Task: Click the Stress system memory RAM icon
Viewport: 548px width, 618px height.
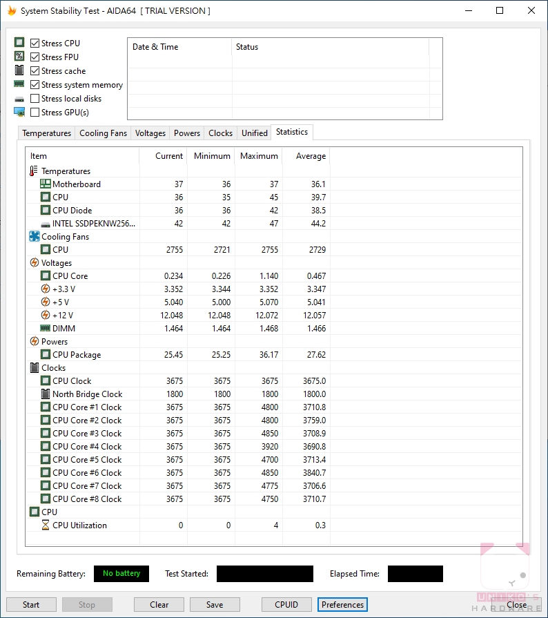Action: [19, 84]
